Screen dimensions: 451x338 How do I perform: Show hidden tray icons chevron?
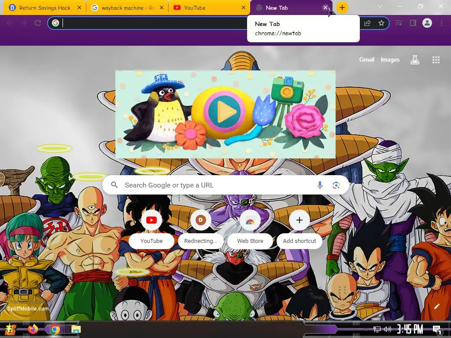[366, 329]
